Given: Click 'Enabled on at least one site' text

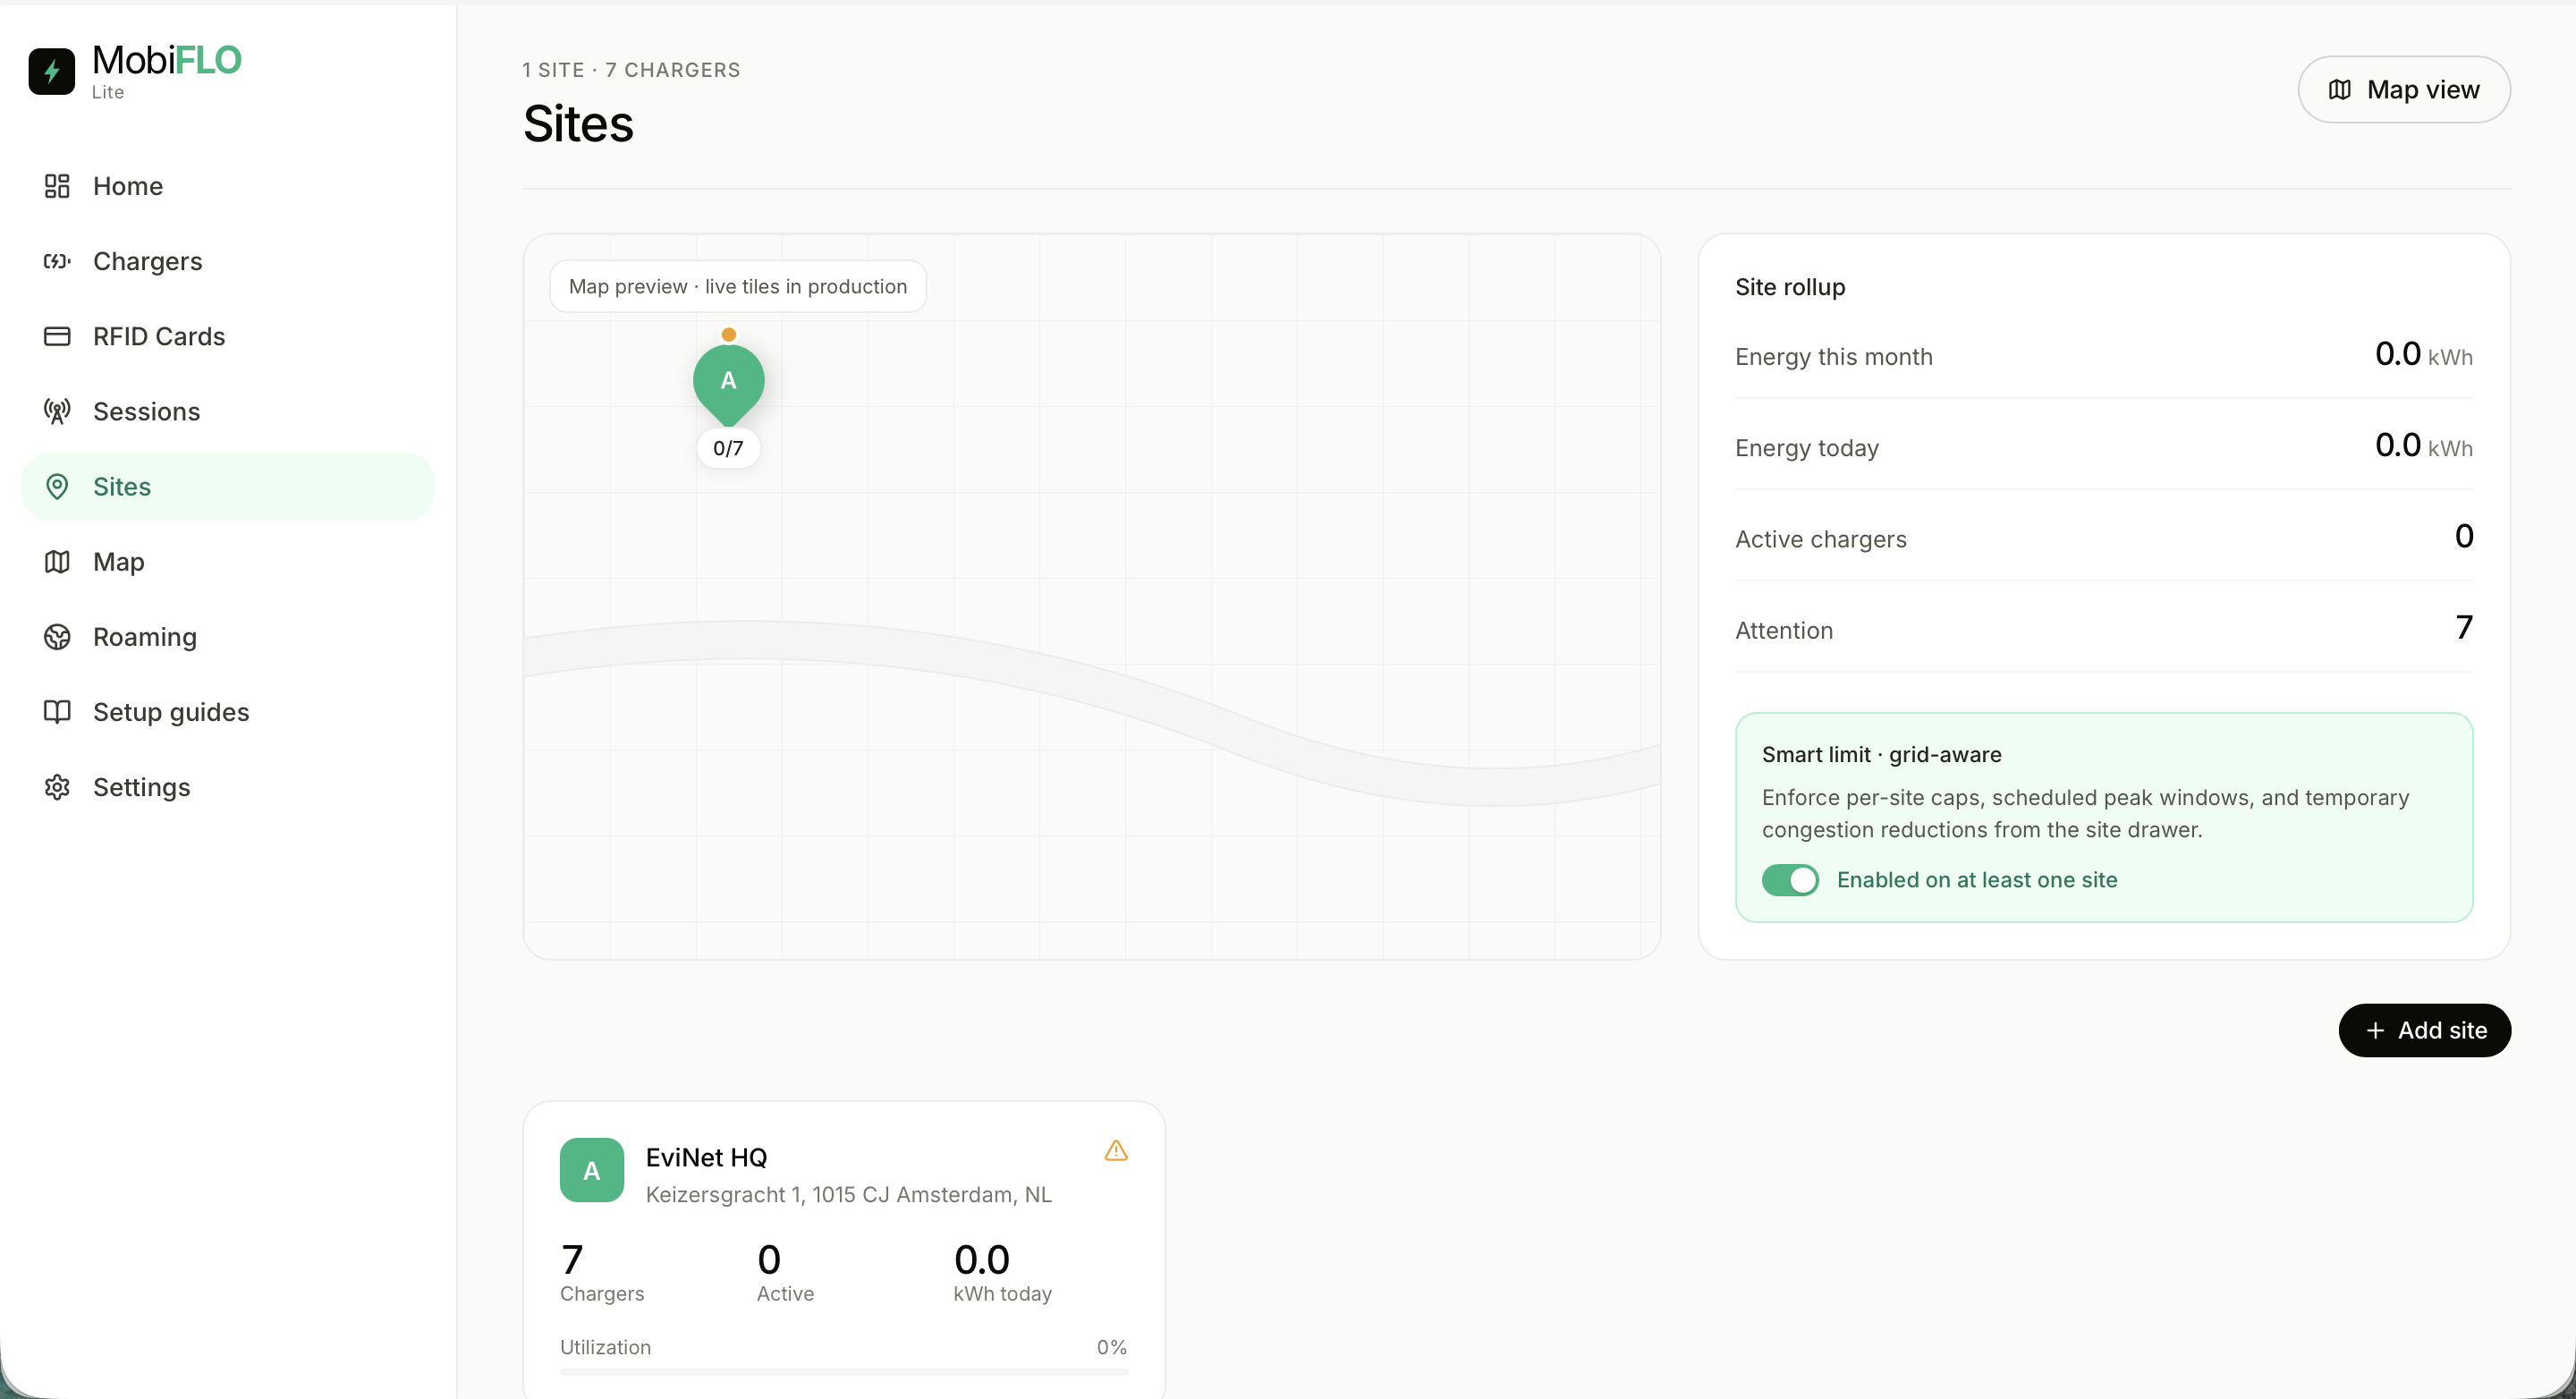Looking at the screenshot, I should (1977, 880).
